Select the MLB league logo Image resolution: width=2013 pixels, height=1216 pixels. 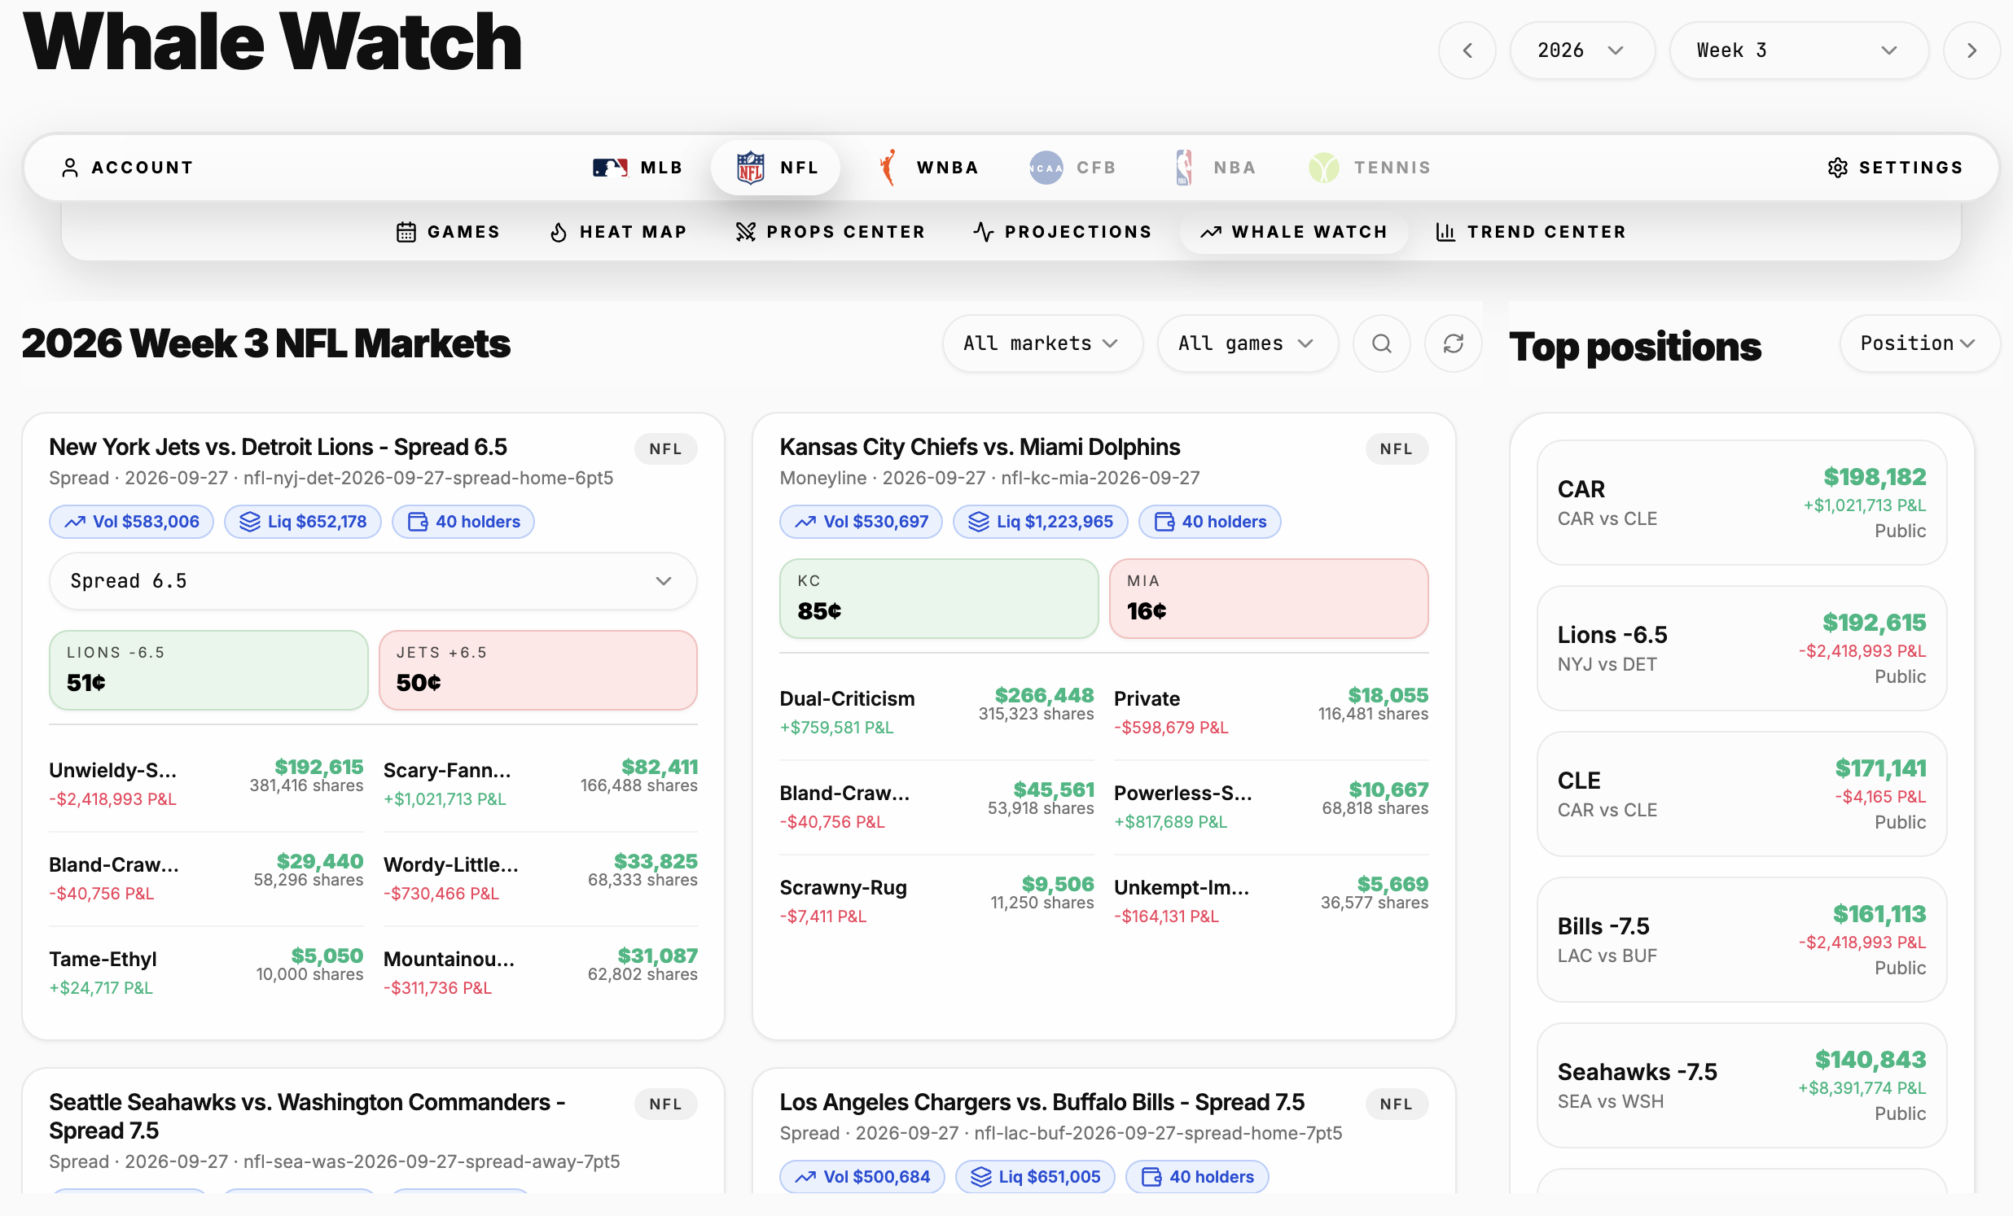pos(609,168)
